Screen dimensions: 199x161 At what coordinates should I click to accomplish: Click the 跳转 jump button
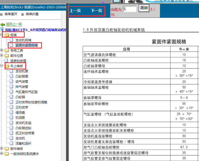144,8
